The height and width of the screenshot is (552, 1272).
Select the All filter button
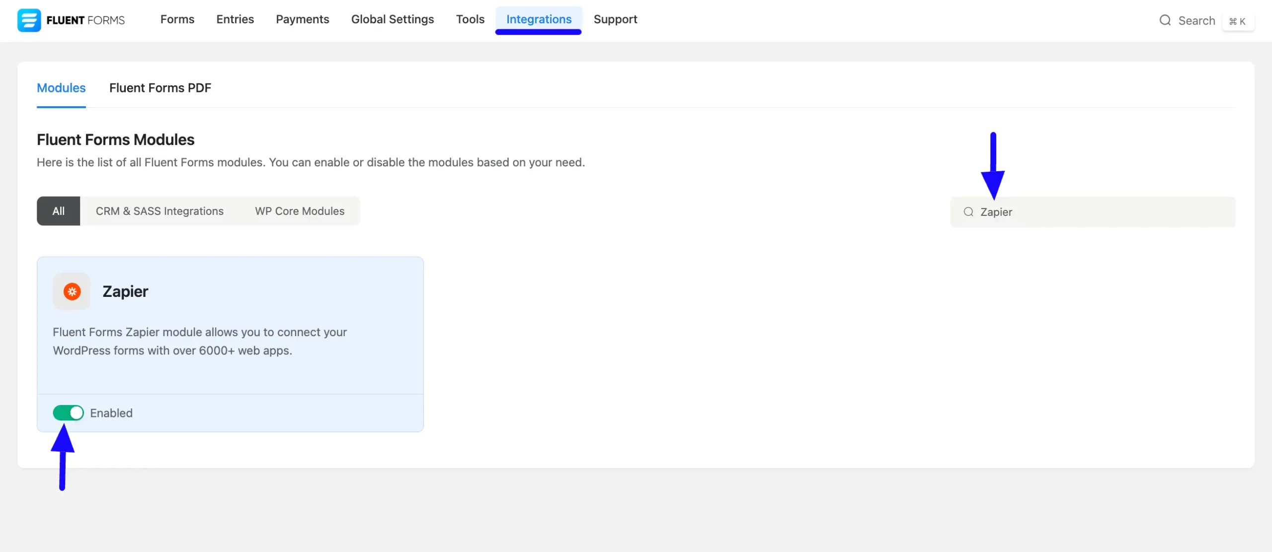coord(59,211)
